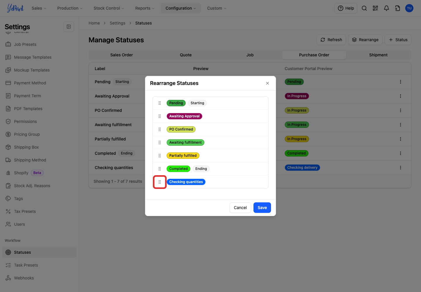
Task: Open Shopify Beta settings in sidebar
Action: tap(39, 173)
